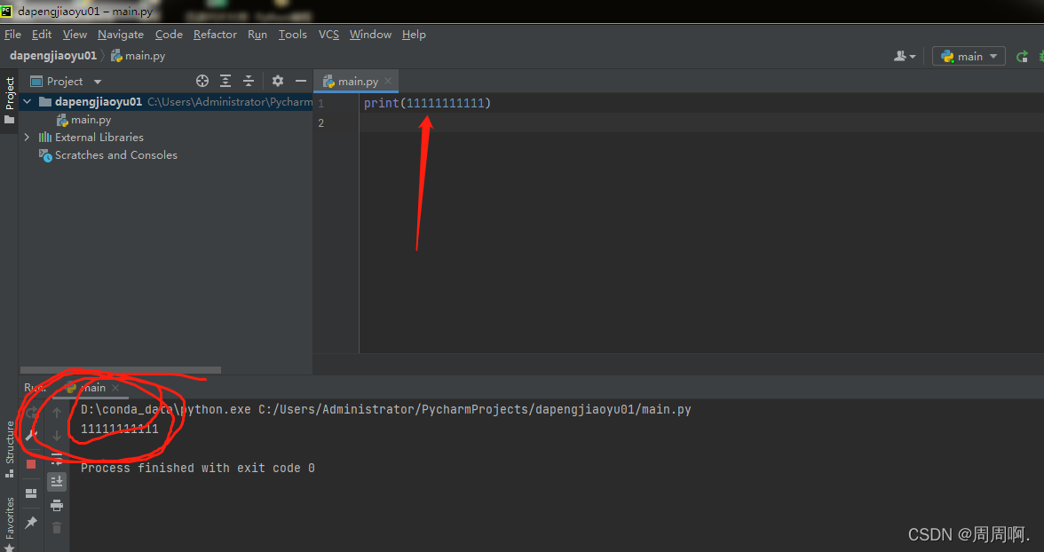Open the Tools menu
Screen dimensions: 1044x552
pos(292,35)
